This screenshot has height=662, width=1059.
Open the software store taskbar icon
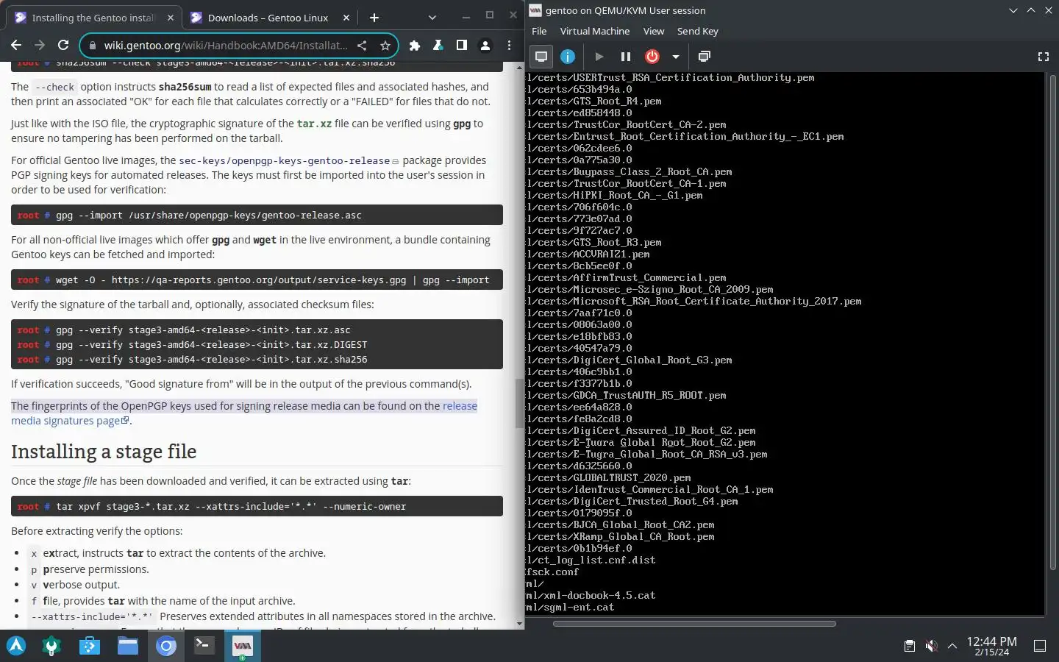tap(90, 646)
